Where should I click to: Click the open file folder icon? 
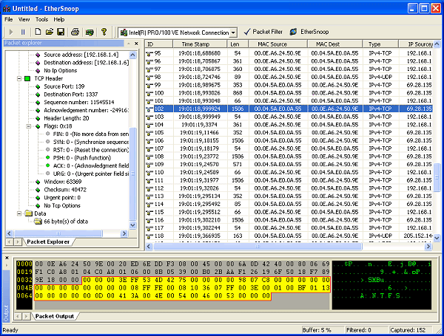pyautogui.click(x=49, y=32)
